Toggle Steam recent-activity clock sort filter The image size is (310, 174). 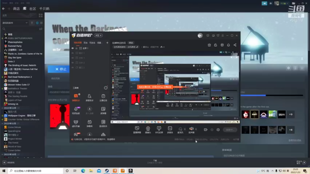coord(37,23)
